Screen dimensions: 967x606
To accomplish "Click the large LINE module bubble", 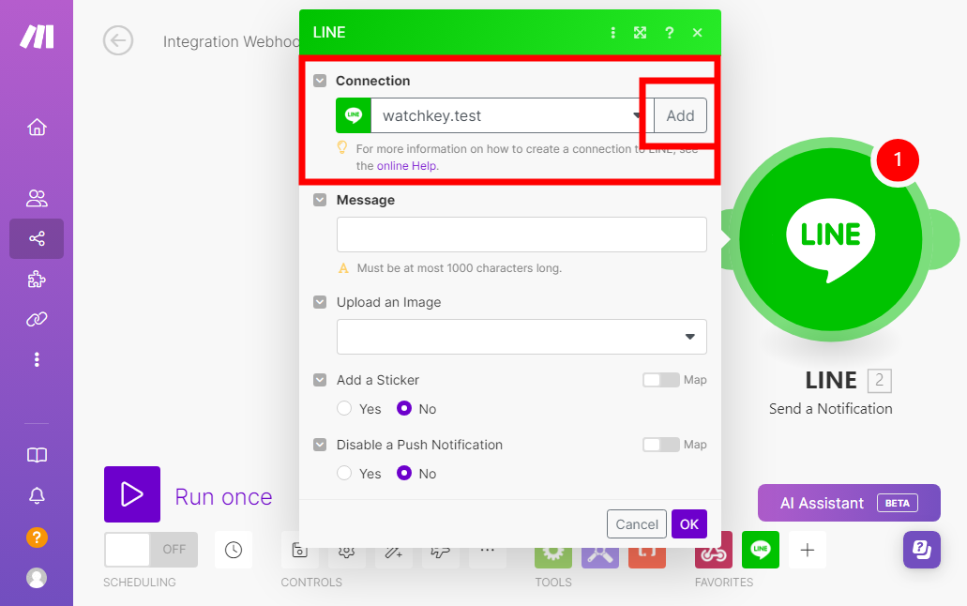I will [830, 239].
